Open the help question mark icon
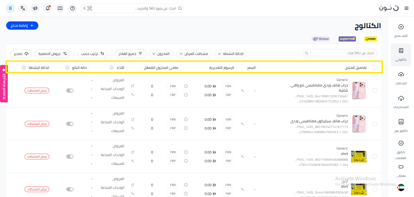Screen dimensions: 414x197 72,8
